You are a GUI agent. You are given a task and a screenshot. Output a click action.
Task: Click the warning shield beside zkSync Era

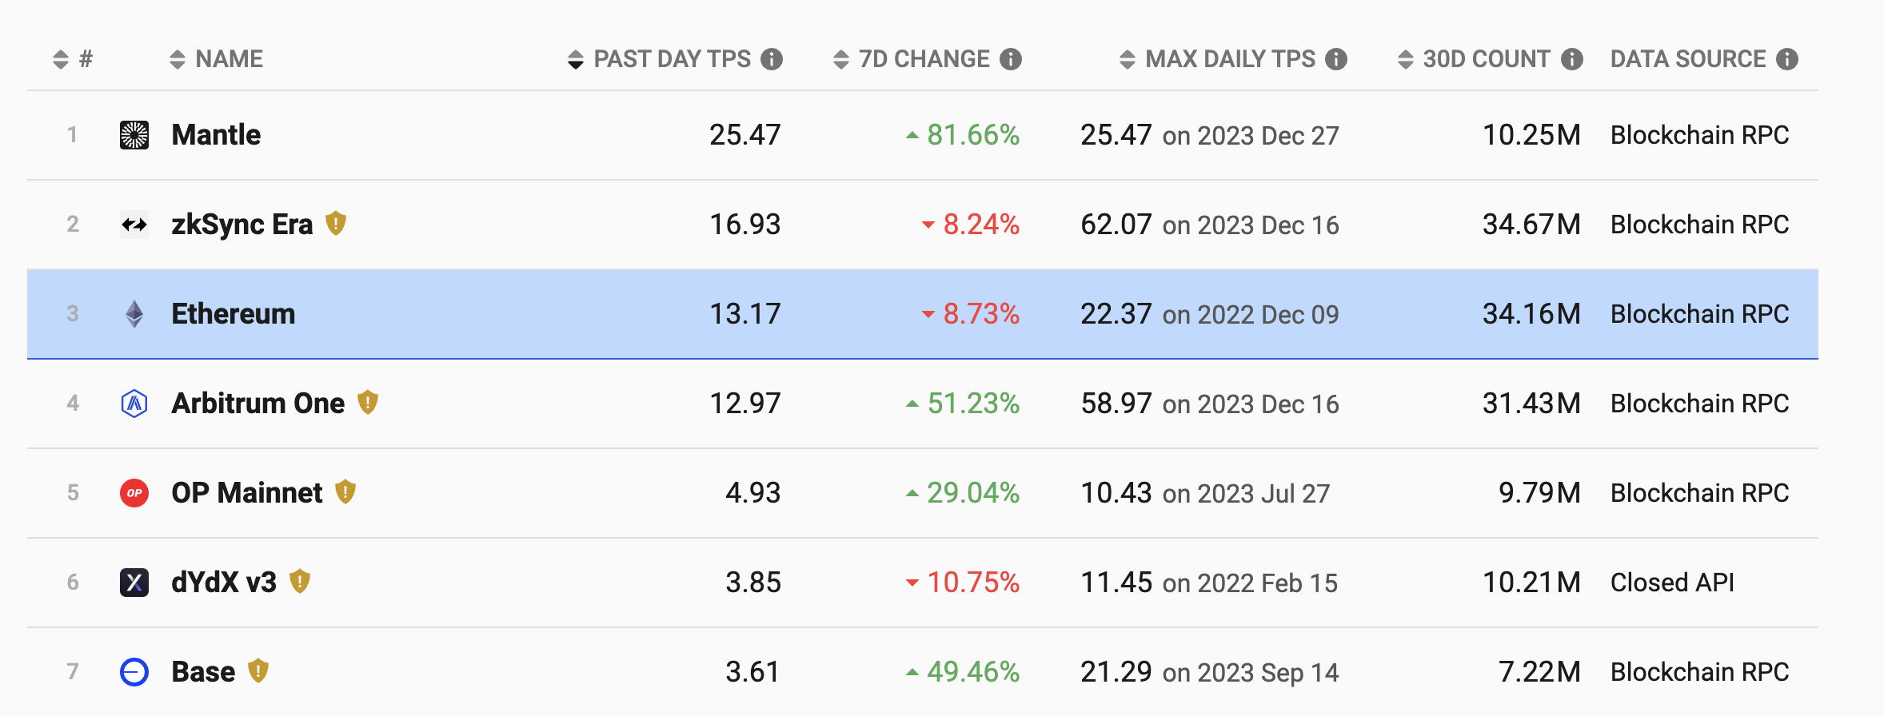click(336, 224)
